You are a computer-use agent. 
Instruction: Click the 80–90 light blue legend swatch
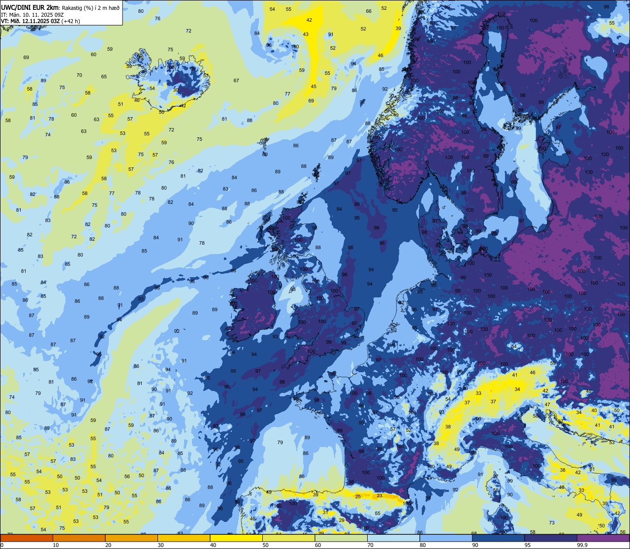446,538
